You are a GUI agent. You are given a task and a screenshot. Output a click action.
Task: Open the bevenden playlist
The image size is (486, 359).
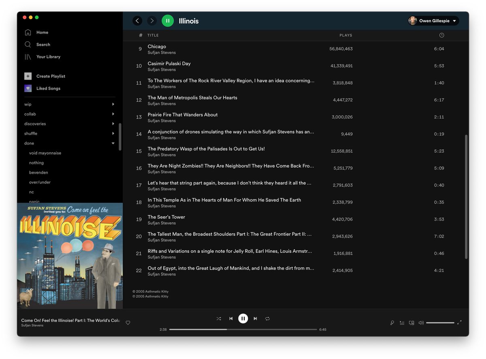pyautogui.click(x=38, y=172)
